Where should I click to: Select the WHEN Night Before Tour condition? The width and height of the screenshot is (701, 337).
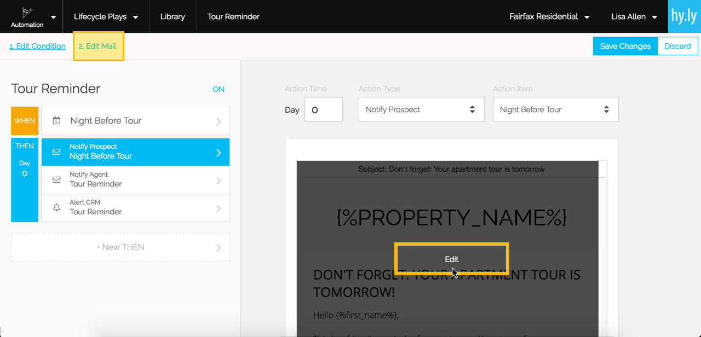(135, 121)
